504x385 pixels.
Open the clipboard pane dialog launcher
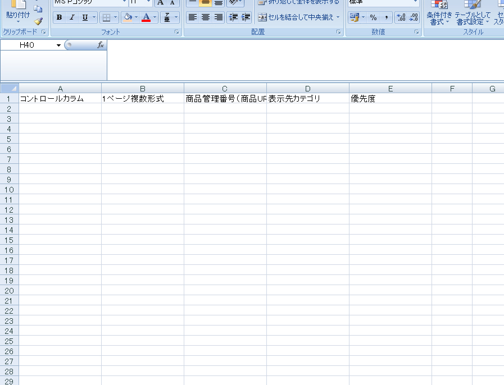(44, 32)
